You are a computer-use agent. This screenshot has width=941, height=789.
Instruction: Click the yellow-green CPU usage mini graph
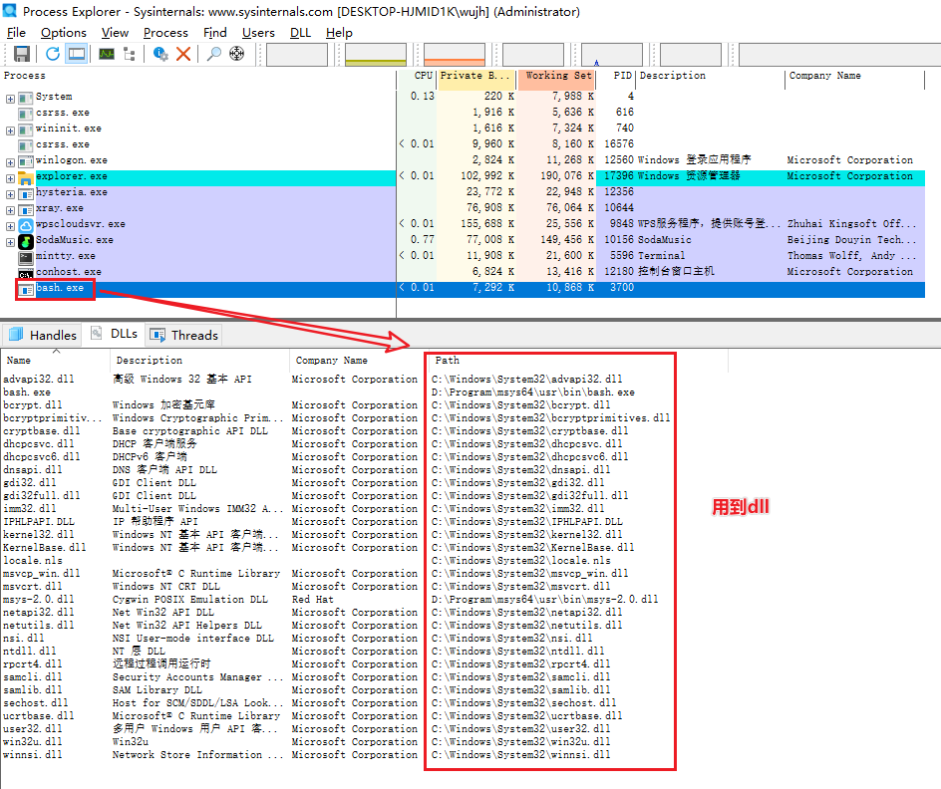[376, 55]
